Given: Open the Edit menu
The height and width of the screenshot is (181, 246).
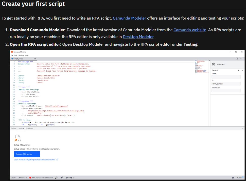Looking at the screenshot, I should point(16,55).
